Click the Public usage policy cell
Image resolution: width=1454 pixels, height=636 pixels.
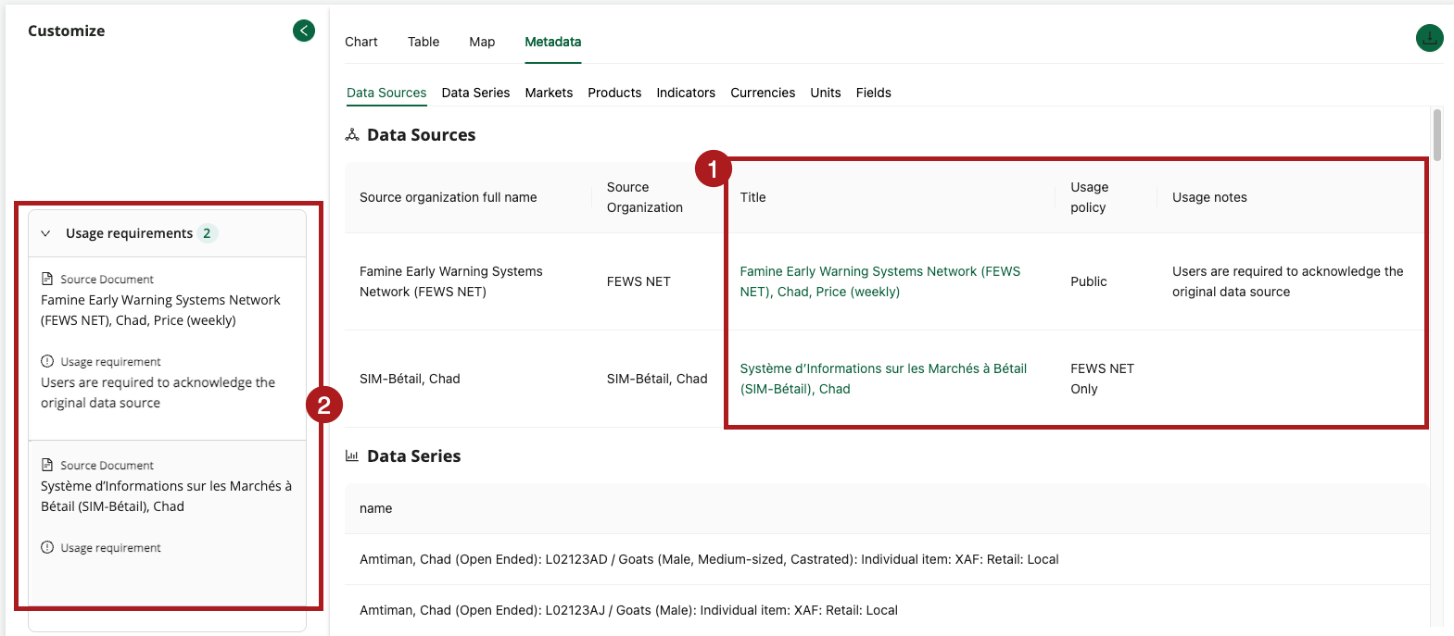[1089, 281]
